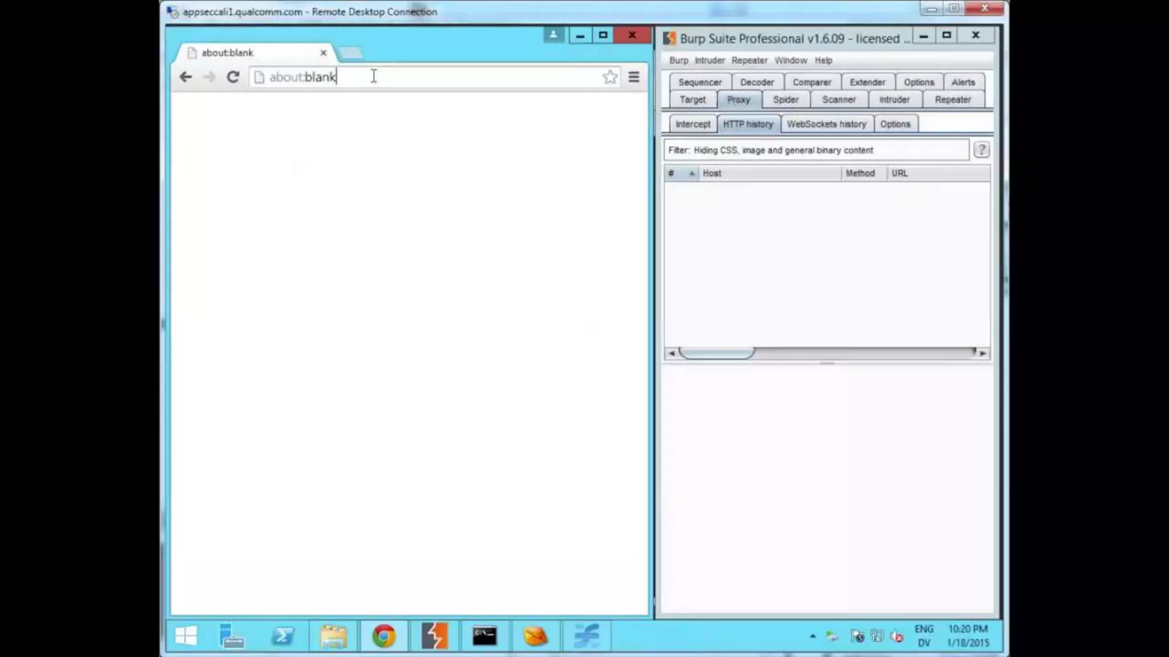Image resolution: width=1169 pixels, height=657 pixels.
Task: Reload the about:blank page
Action: [233, 77]
